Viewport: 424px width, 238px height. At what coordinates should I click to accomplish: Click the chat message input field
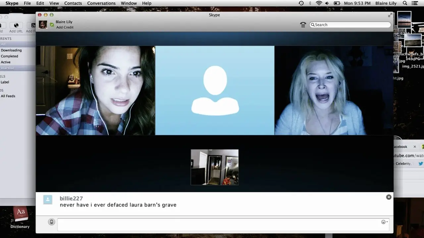[x=224, y=225]
